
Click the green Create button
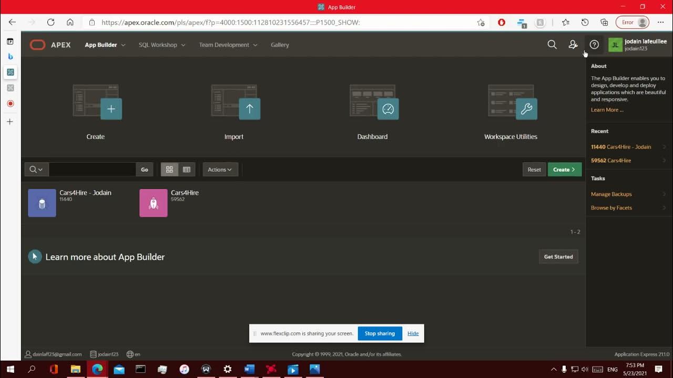tap(565, 170)
